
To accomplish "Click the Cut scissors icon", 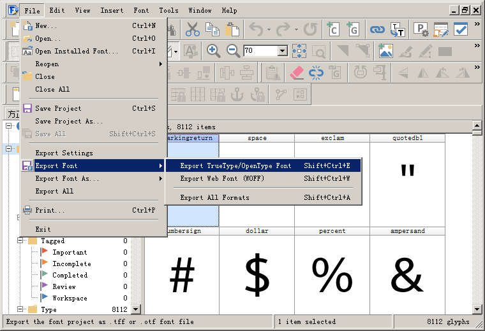I will (192, 30).
